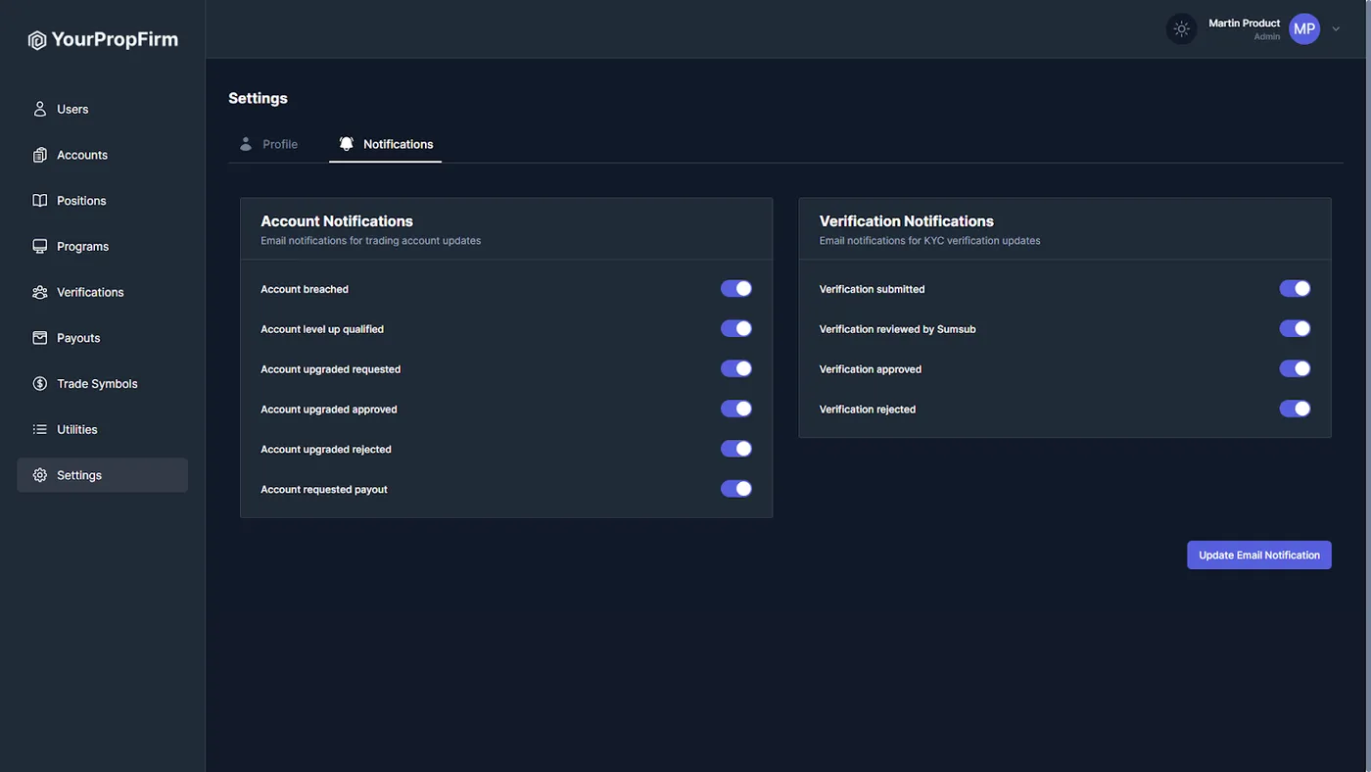Image resolution: width=1371 pixels, height=772 pixels.
Task: Click the YourPropFirm logo icon
Action: [37, 40]
